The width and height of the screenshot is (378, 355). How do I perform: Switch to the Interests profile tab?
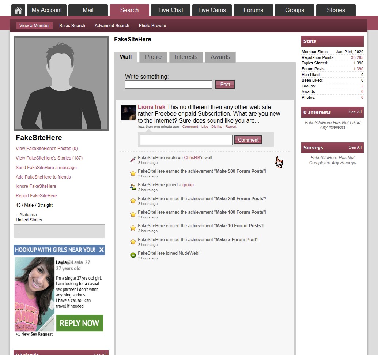pos(186,57)
